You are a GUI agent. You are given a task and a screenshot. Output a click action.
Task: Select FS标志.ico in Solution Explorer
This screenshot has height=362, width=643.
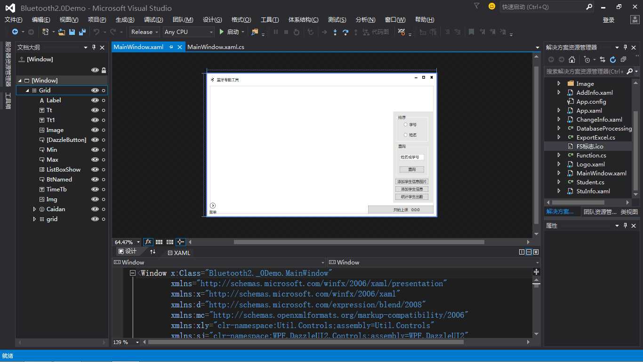click(x=590, y=147)
